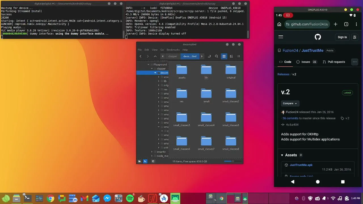This screenshot has height=204, width=363.
Task: Go up to the parent folder
Action: (x=155, y=56)
